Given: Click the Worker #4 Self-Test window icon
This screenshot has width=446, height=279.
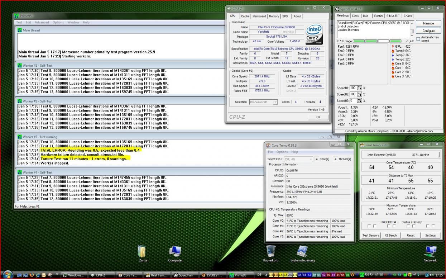Looking at the screenshot, I should 20,172.
